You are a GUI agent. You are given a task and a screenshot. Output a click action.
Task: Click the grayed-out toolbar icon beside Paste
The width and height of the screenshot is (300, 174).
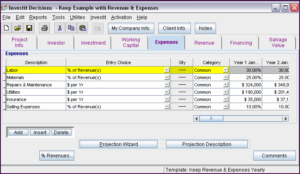click(98, 28)
